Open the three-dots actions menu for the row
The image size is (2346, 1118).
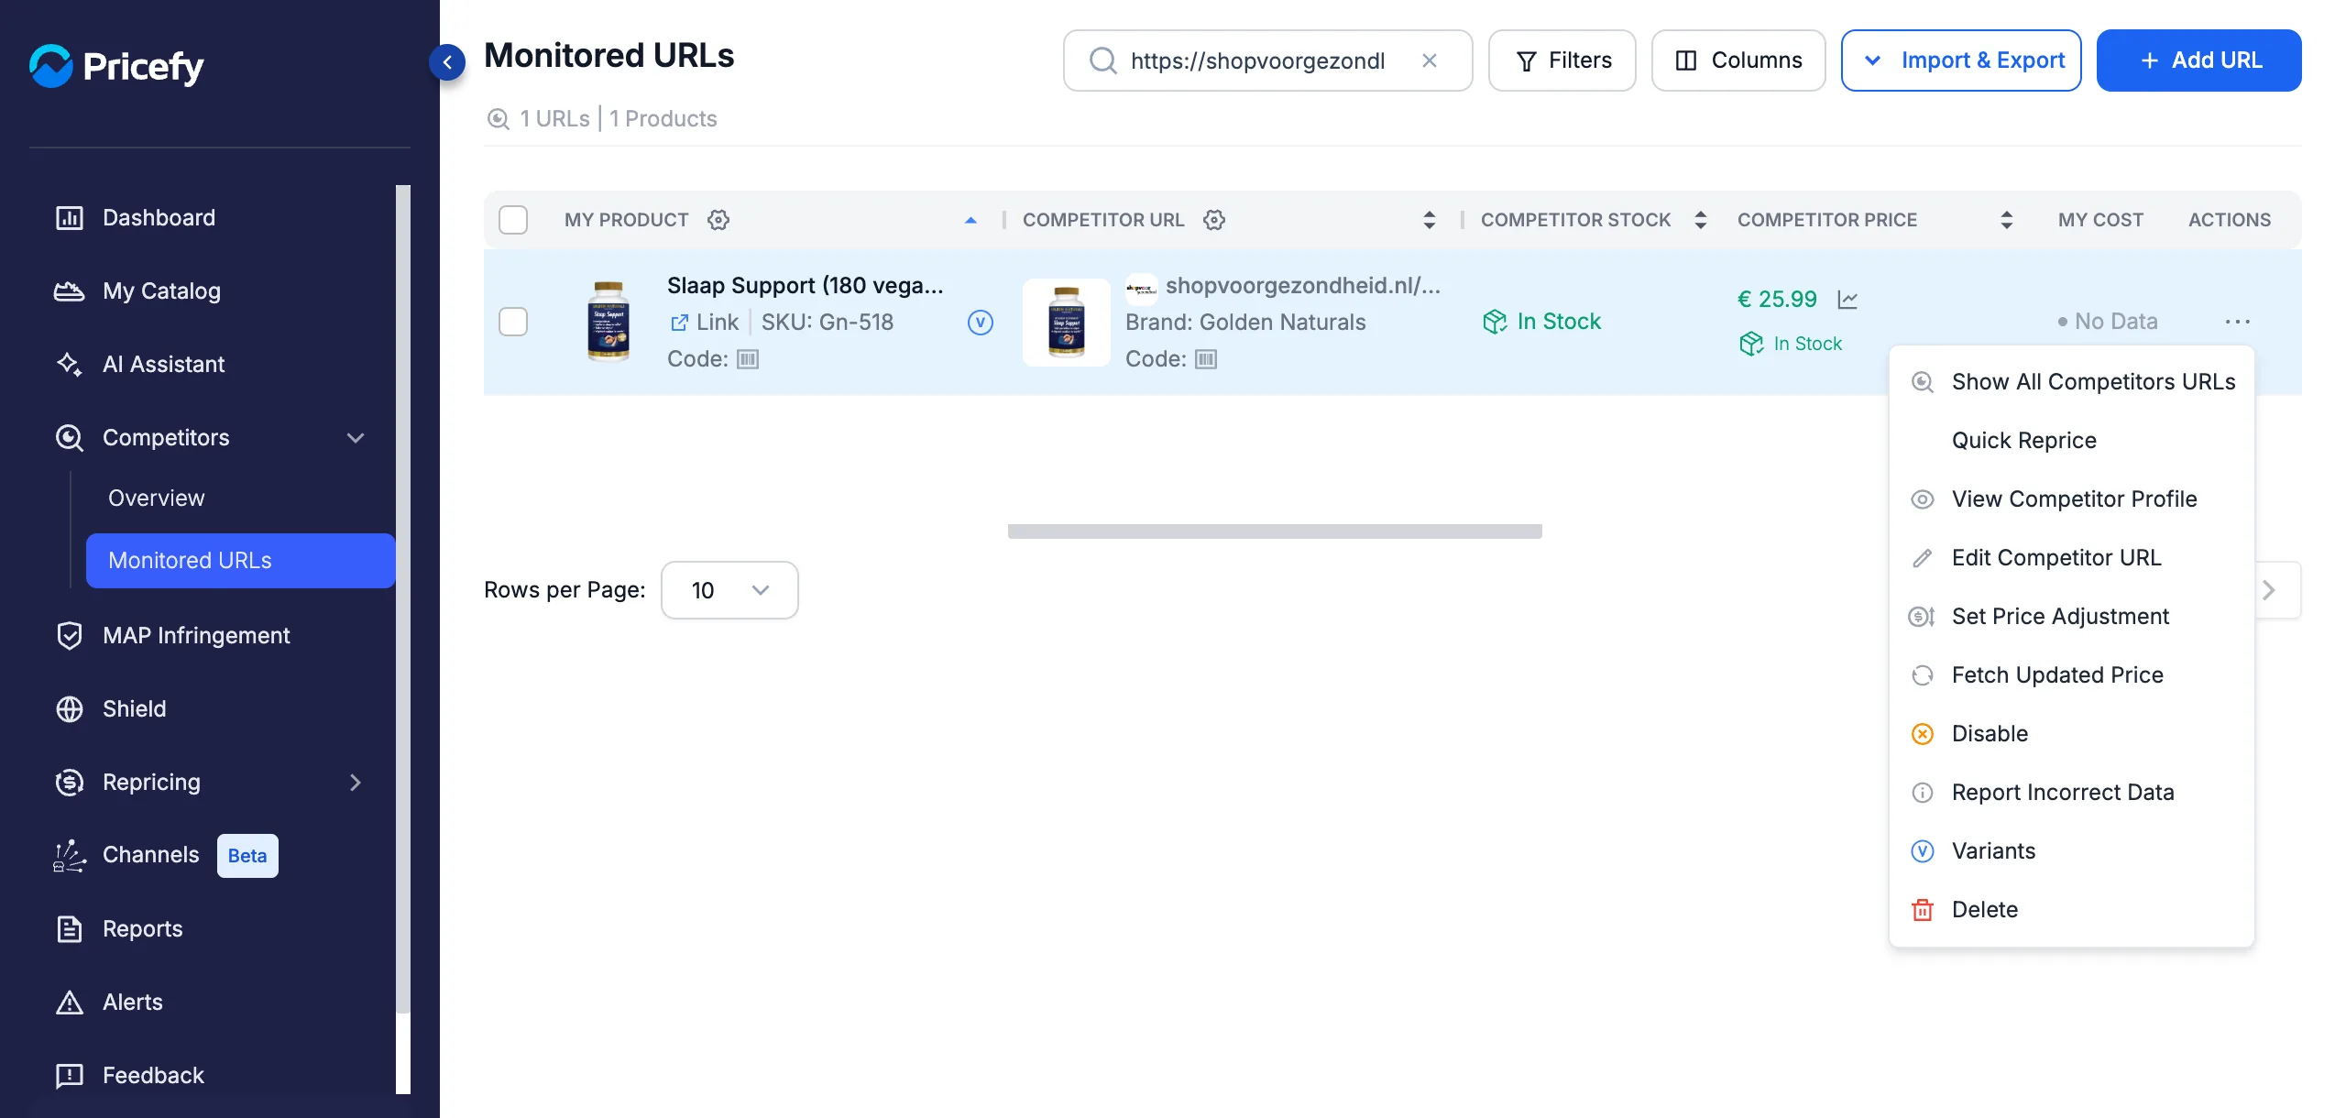(x=2237, y=322)
